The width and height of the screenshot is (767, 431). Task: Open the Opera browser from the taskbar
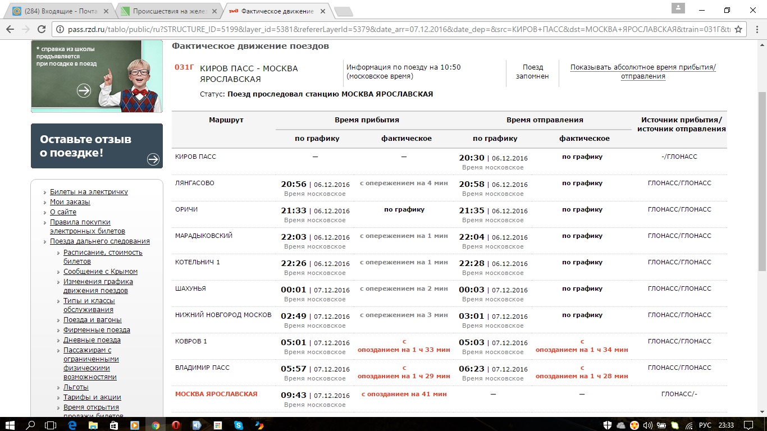pos(176,425)
